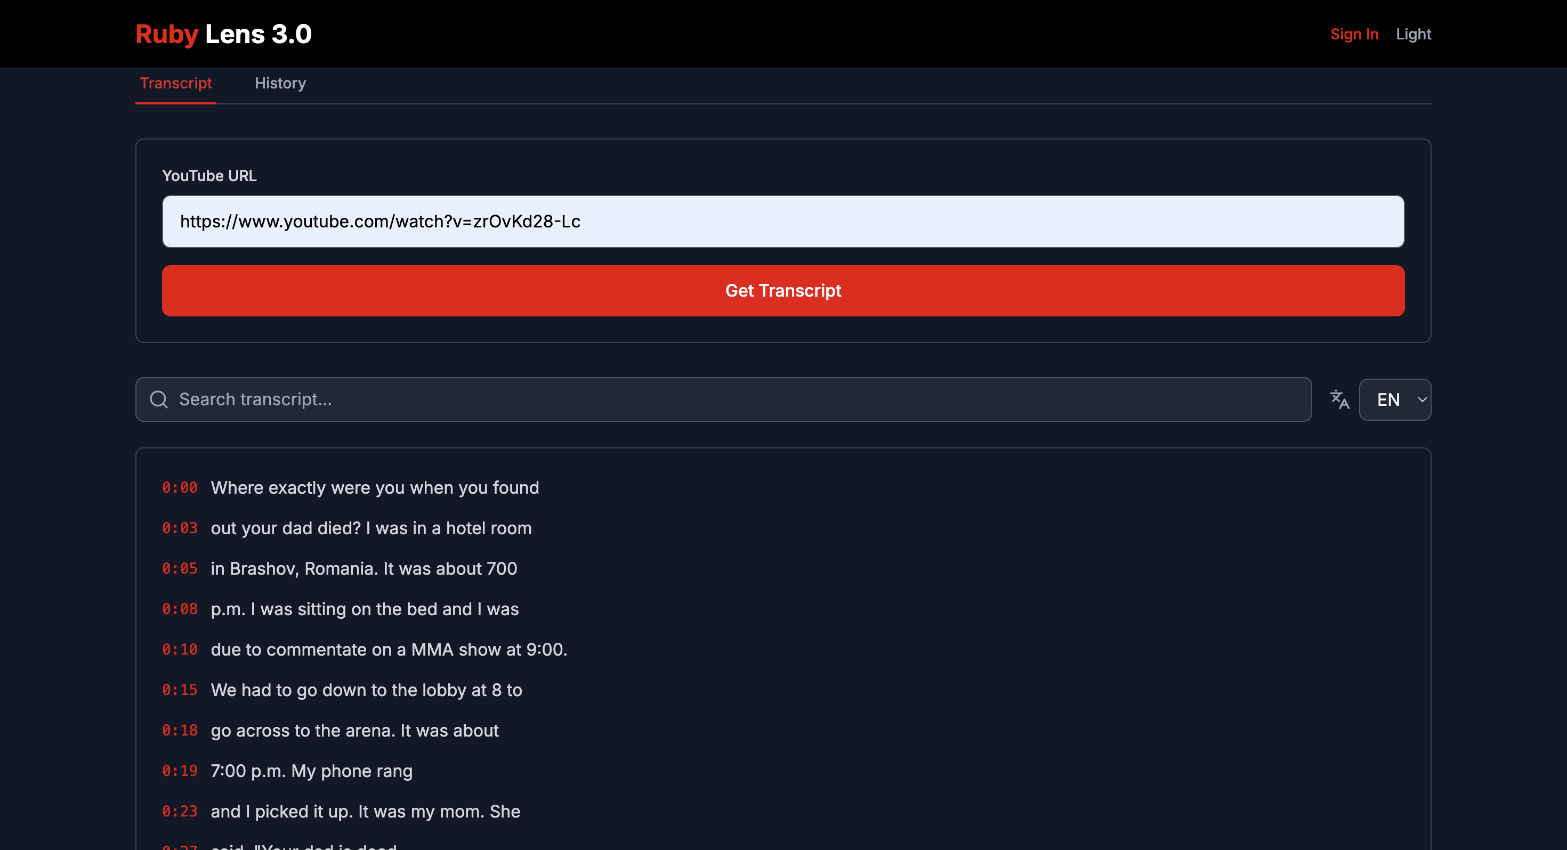Jump to timestamp 0:15

pos(180,690)
